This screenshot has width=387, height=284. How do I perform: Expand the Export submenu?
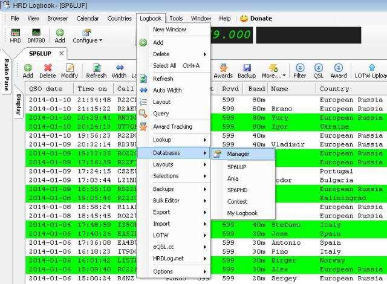[x=174, y=212]
